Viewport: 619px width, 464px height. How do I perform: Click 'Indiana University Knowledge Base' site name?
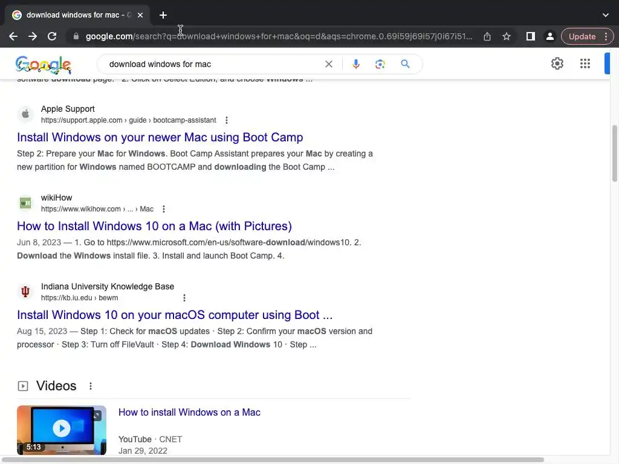click(x=108, y=286)
